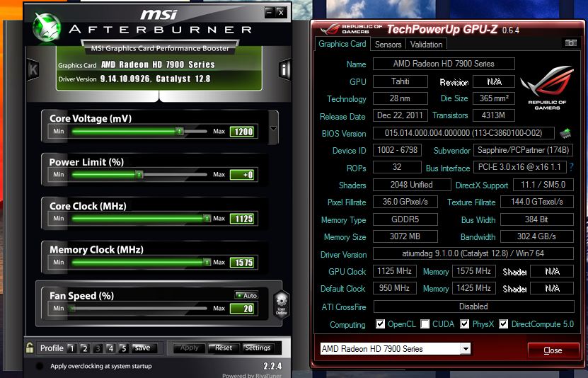Viewport: 588px width, 378px height.
Task: Select Afterburner profile 2
Action: 85,348
